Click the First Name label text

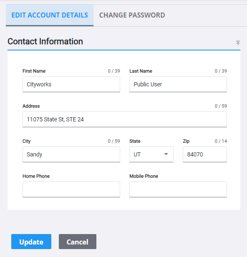[x=34, y=71]
